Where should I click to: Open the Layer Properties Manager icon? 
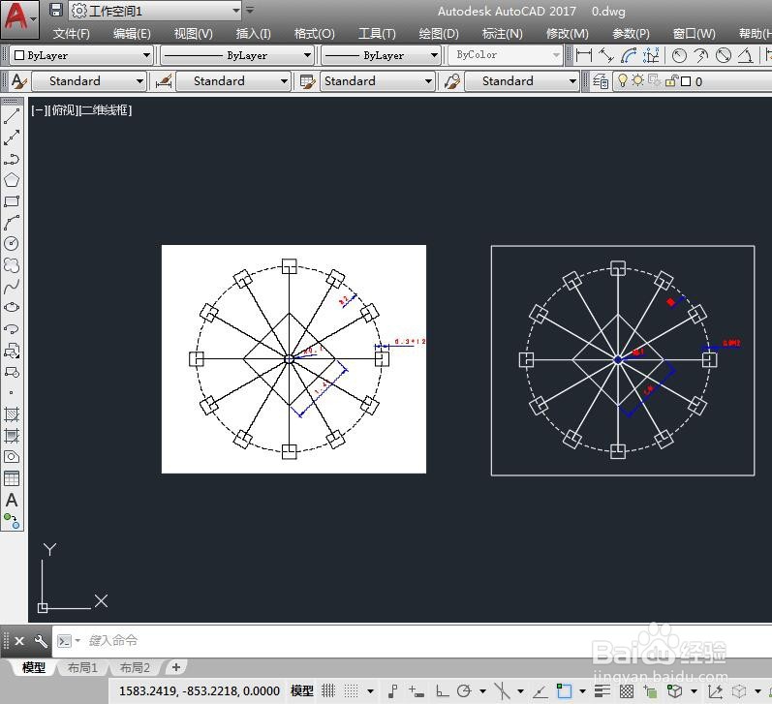point(601,81)
